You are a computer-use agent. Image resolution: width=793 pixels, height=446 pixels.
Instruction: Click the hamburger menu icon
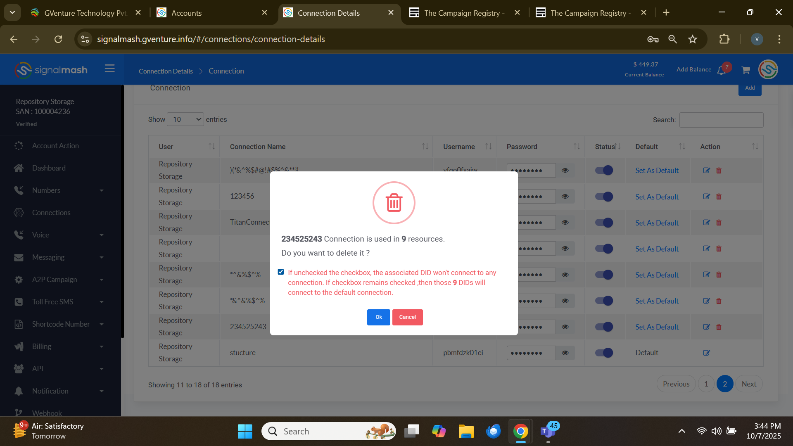point(109,69)
